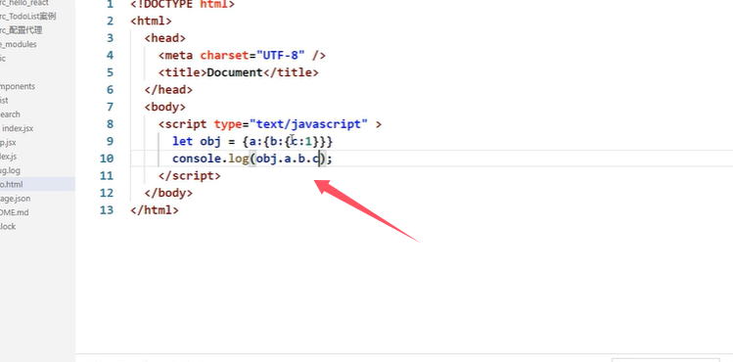Click the closing </script> tag
This screenshot has width=733, height=362.
click(189, 176)
